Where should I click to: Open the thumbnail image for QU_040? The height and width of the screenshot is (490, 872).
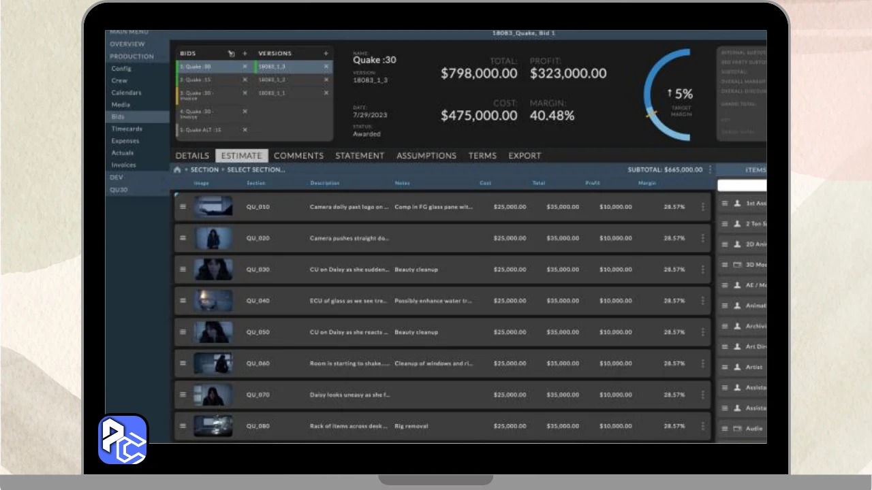tap(213, 301)
